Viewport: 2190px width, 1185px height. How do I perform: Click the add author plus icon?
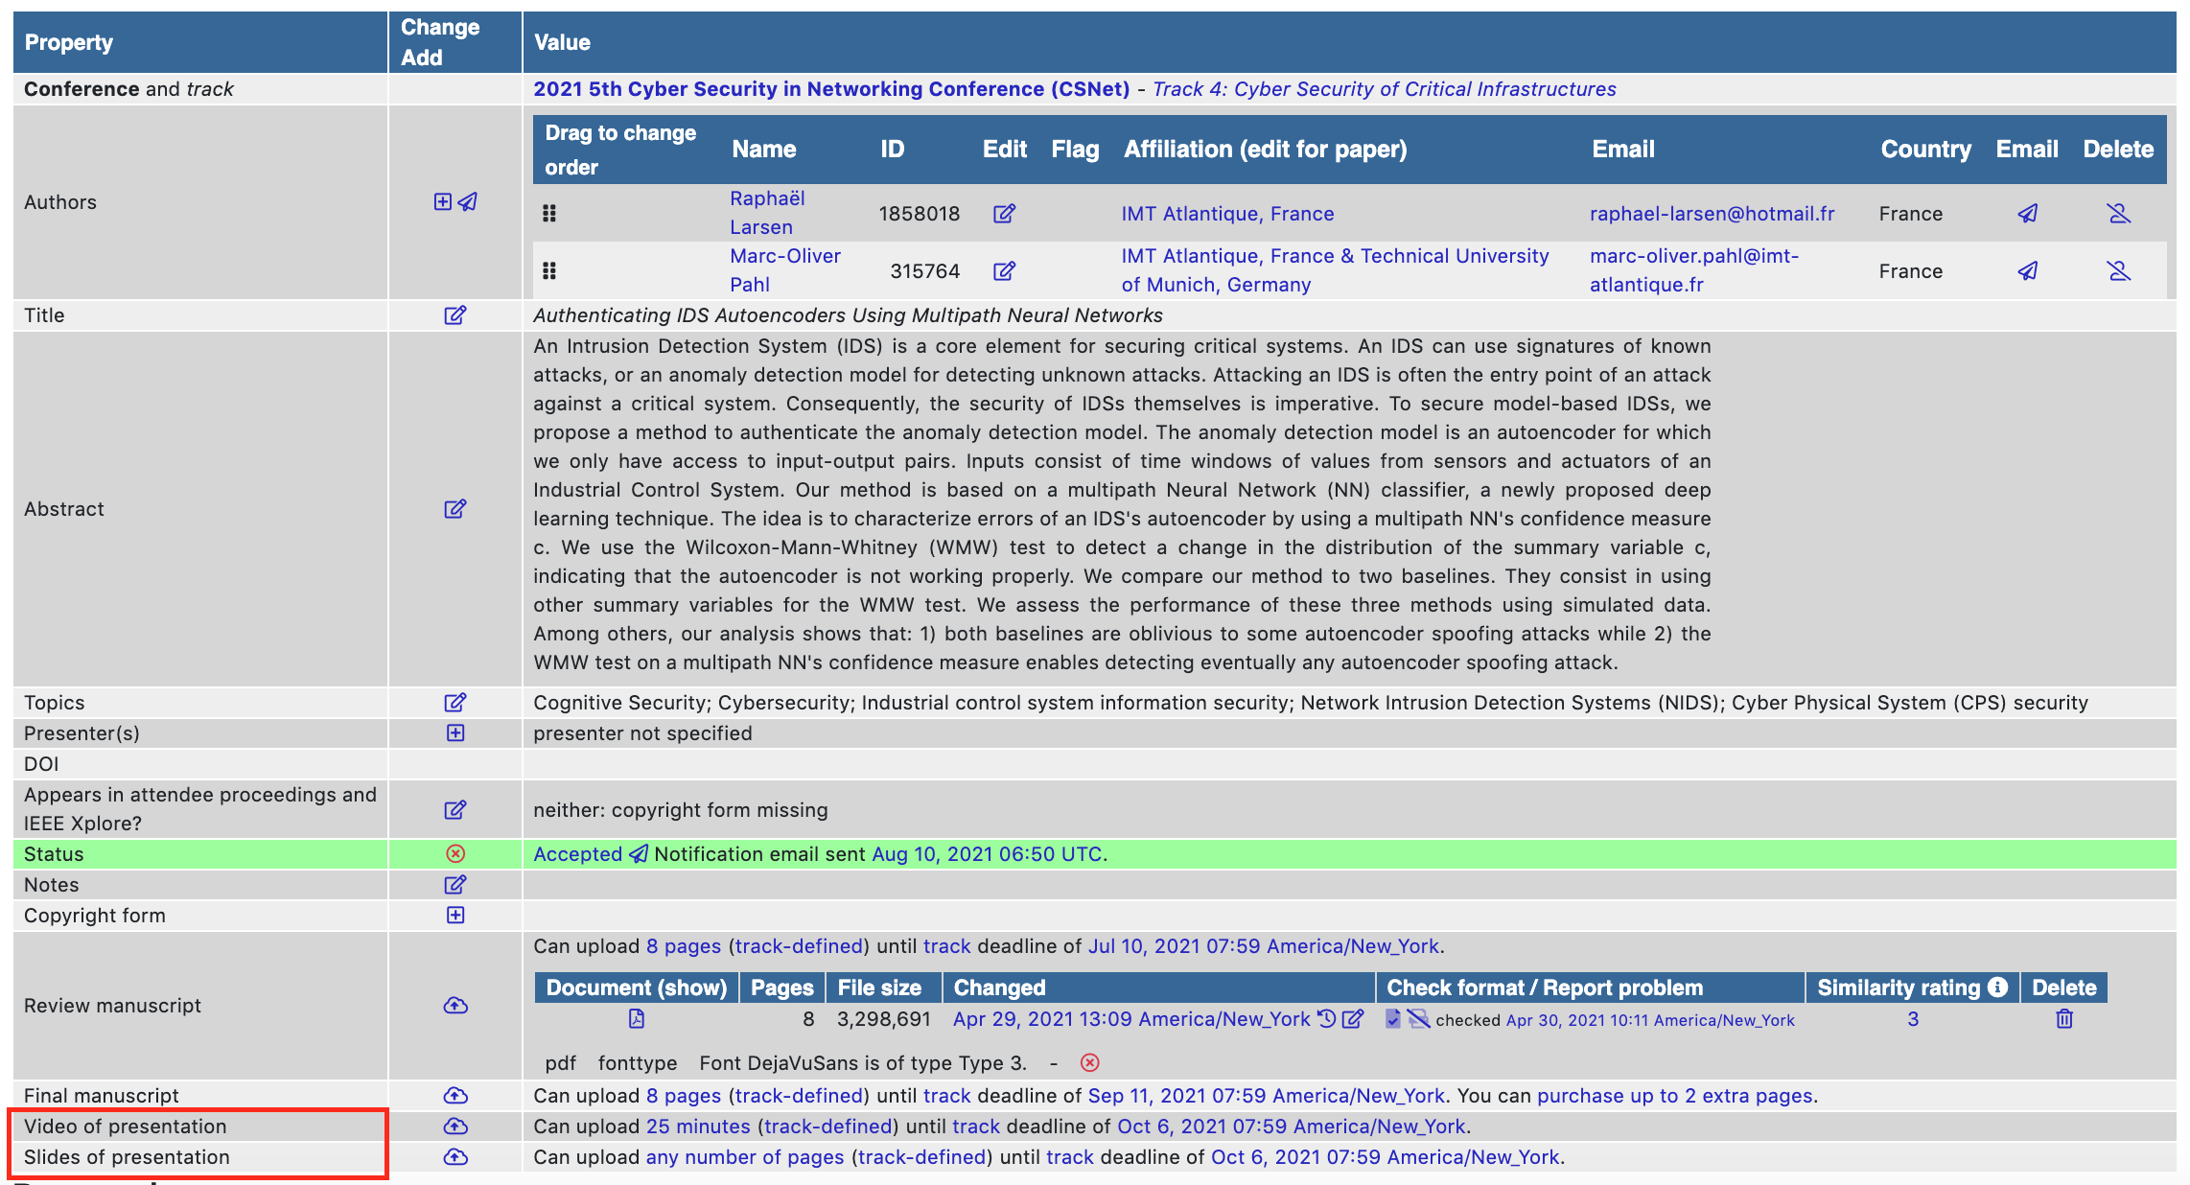coord(442,201)
